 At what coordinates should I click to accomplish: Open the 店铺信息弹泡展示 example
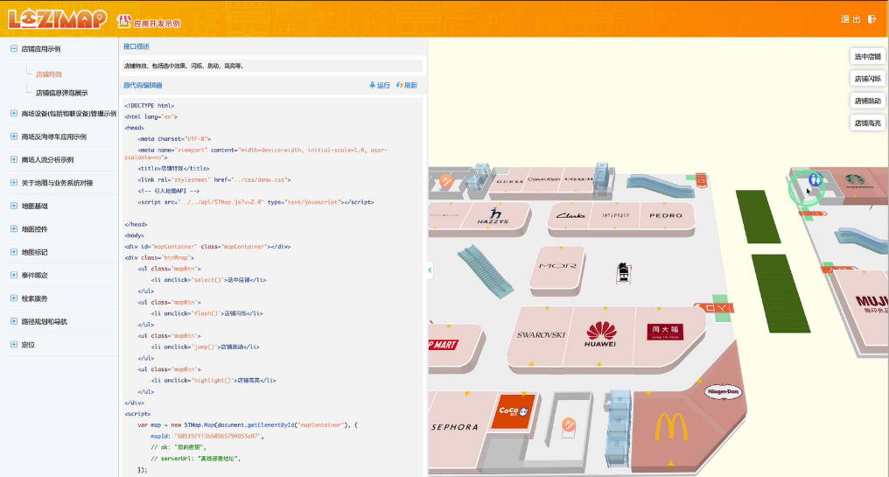62,93
